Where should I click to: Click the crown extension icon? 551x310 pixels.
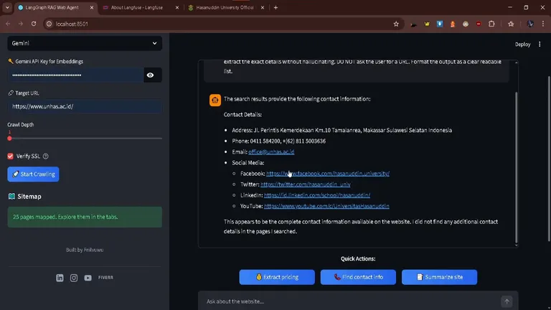[x=427, y=24]
